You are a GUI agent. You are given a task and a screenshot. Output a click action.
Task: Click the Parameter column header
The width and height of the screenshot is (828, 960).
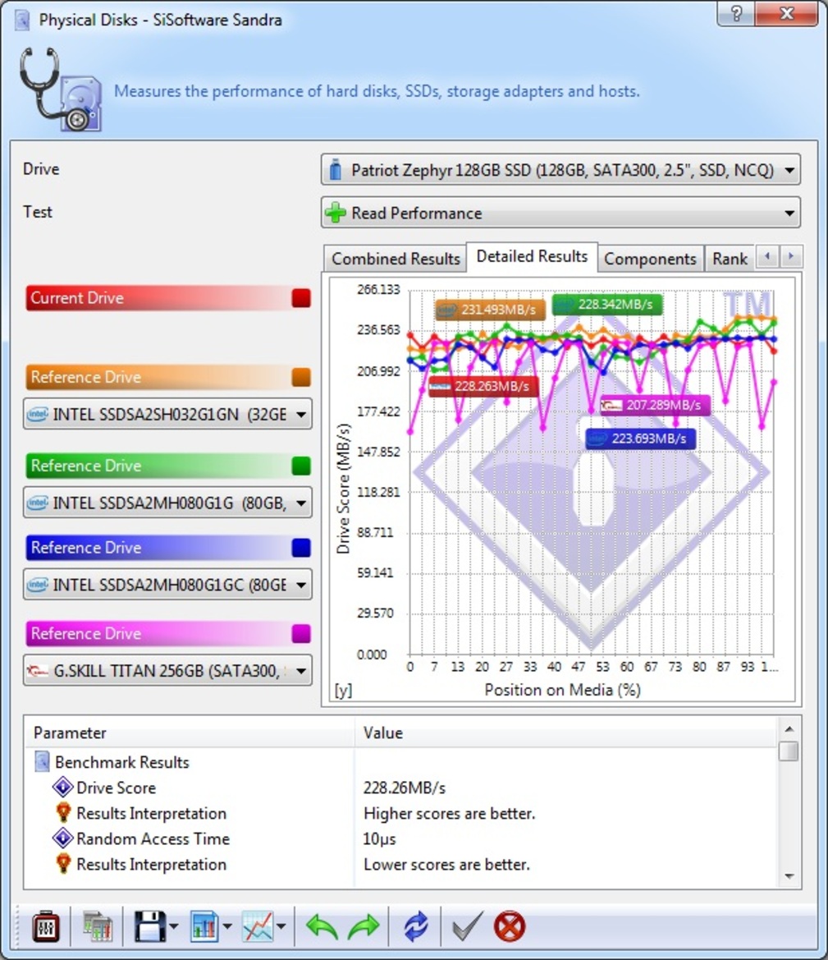(x=190, y=733)
